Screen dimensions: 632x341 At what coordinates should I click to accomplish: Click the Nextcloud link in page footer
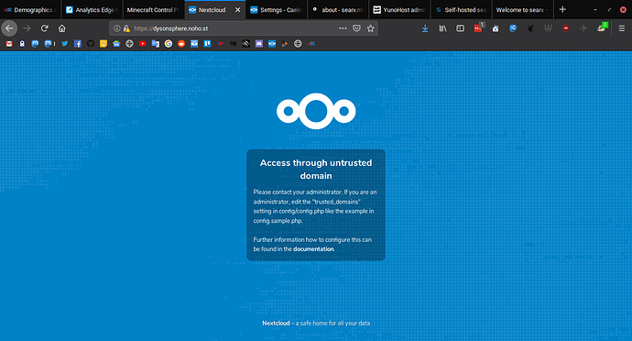276,324
